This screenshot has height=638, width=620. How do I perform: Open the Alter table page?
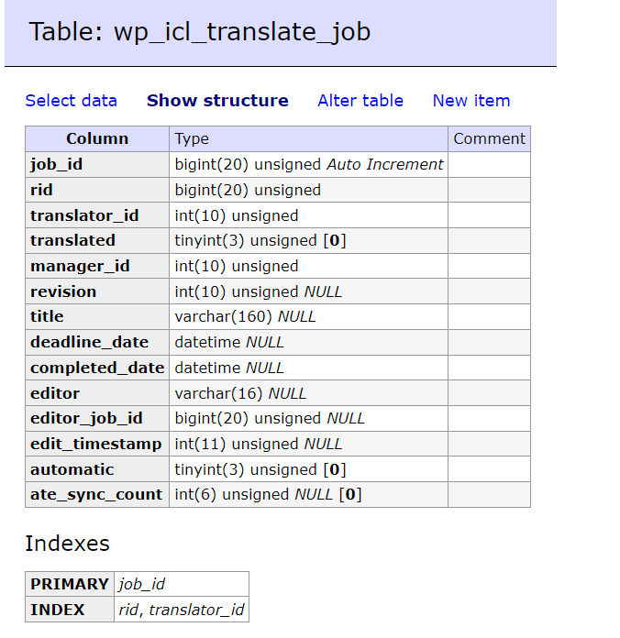(360, 101)
